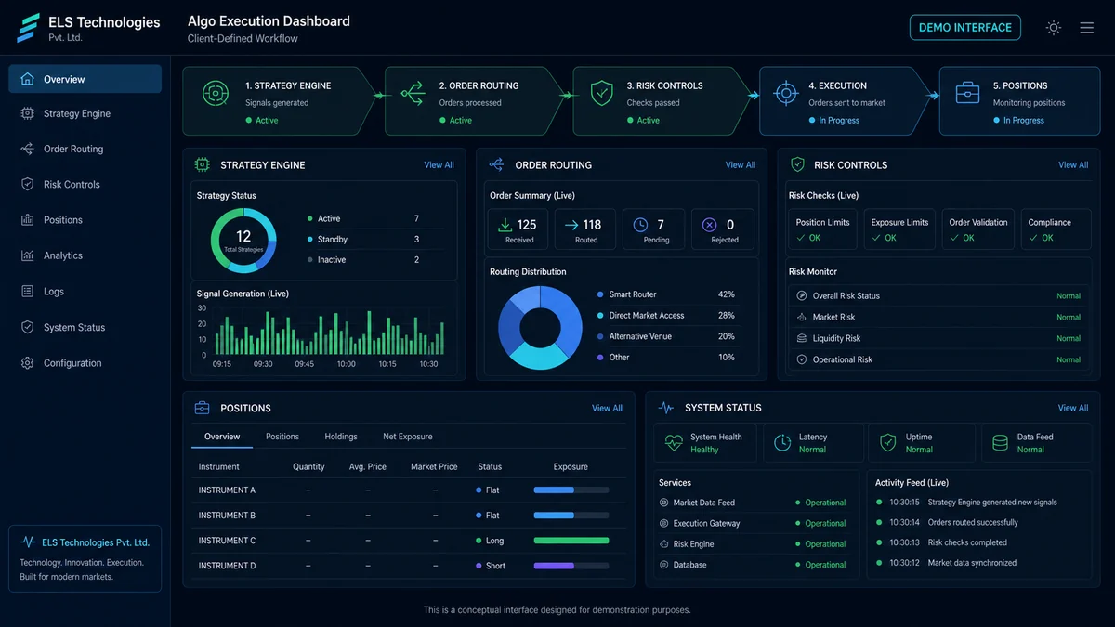Switch to the Holdings tab
The height and width of the screenshot is (627, 1115).
341,437
